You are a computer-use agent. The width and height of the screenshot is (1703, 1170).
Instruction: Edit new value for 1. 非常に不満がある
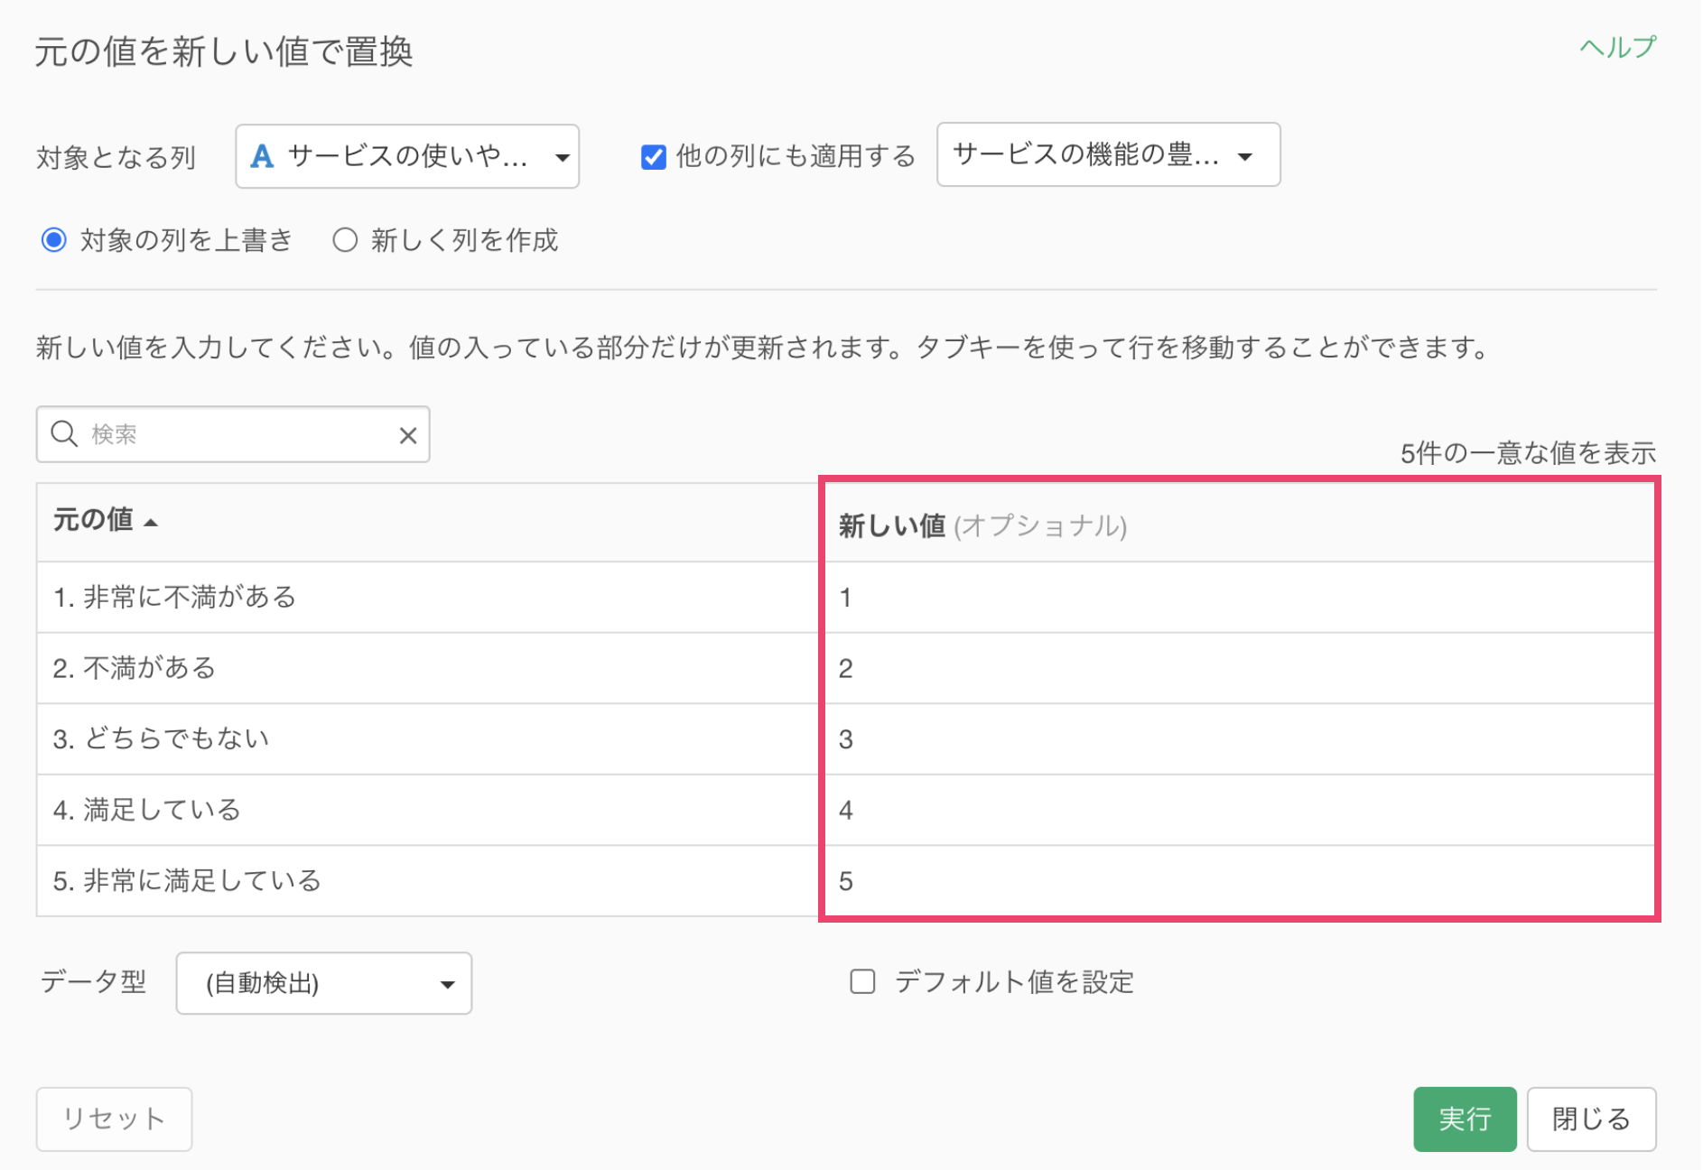[x=1237, y=598]
